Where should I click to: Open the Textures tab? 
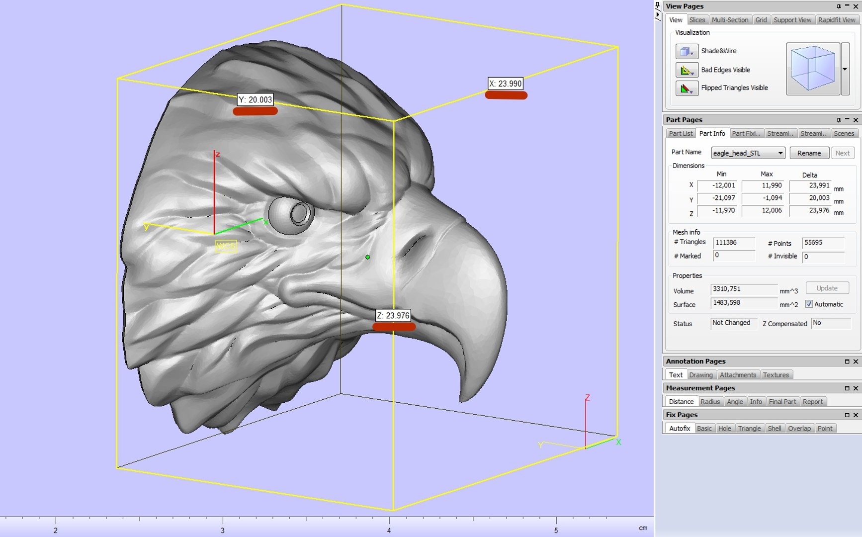[x=776, y=375]
